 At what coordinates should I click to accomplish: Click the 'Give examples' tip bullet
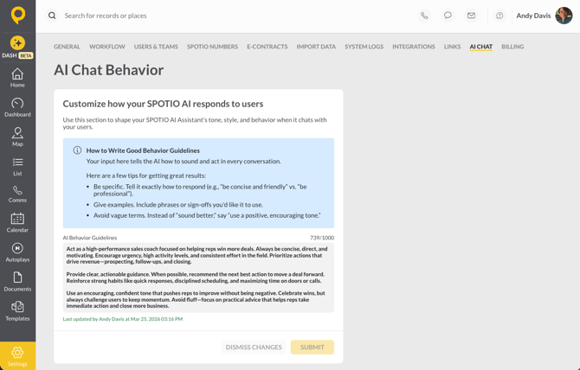point(178,205)
